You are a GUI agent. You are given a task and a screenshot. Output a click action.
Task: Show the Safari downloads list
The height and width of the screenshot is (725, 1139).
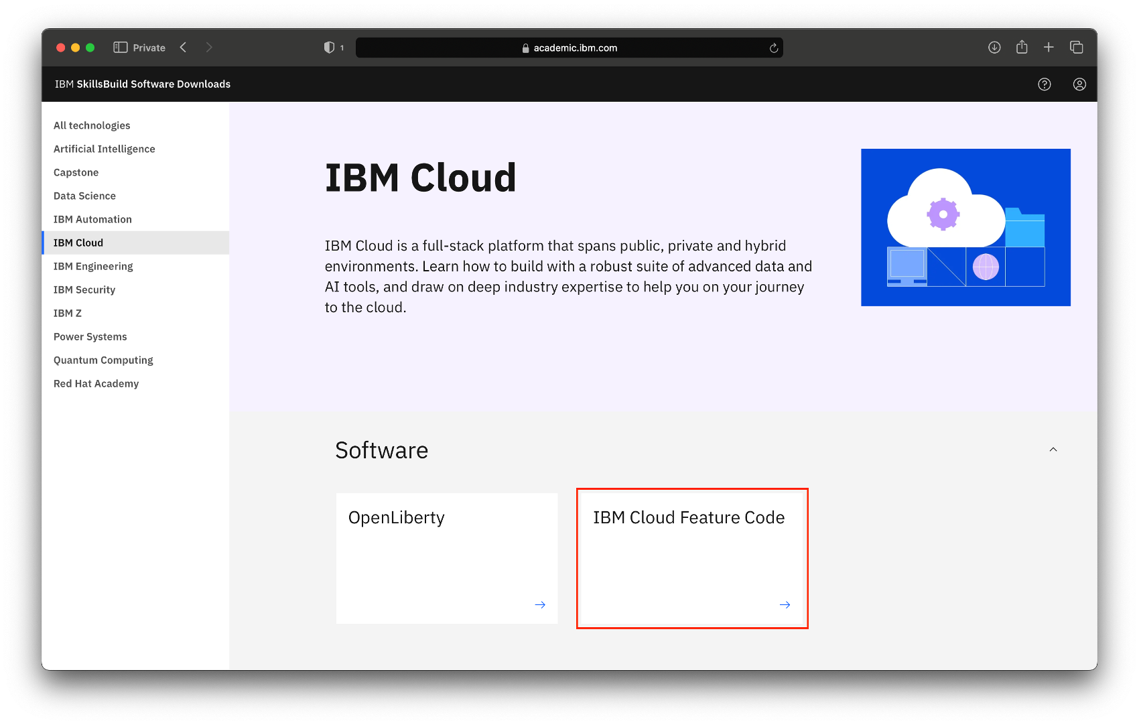994,48
